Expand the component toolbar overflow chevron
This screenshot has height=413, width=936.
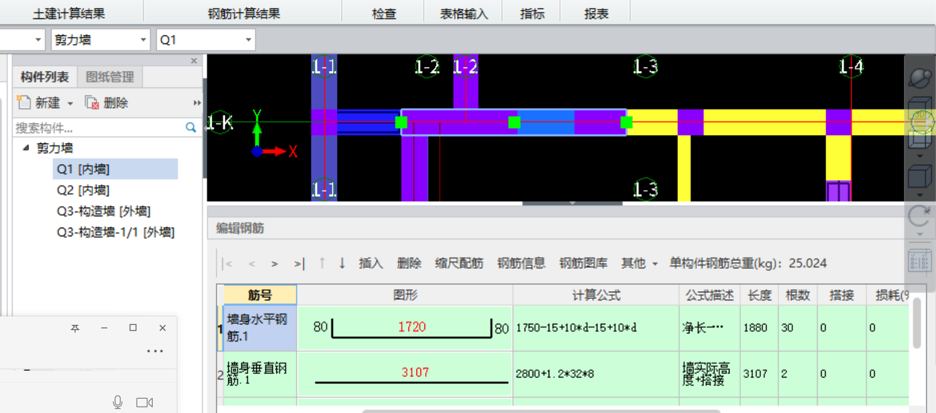point(197,103)
